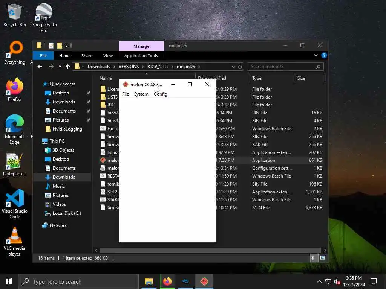386x289 pixels.
Task: Open VLC media player desktop shortcut
Action: (15, 242)
